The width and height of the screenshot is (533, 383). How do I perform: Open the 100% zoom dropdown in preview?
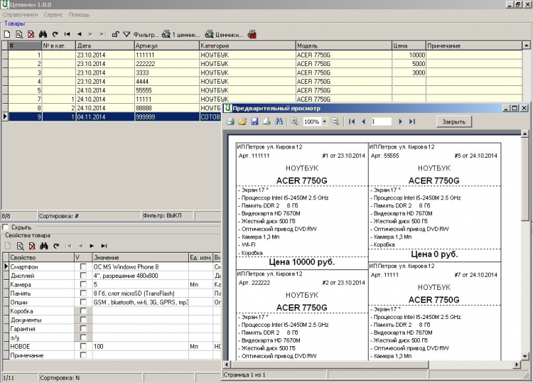pyautogui.click(x=325, y=122)
